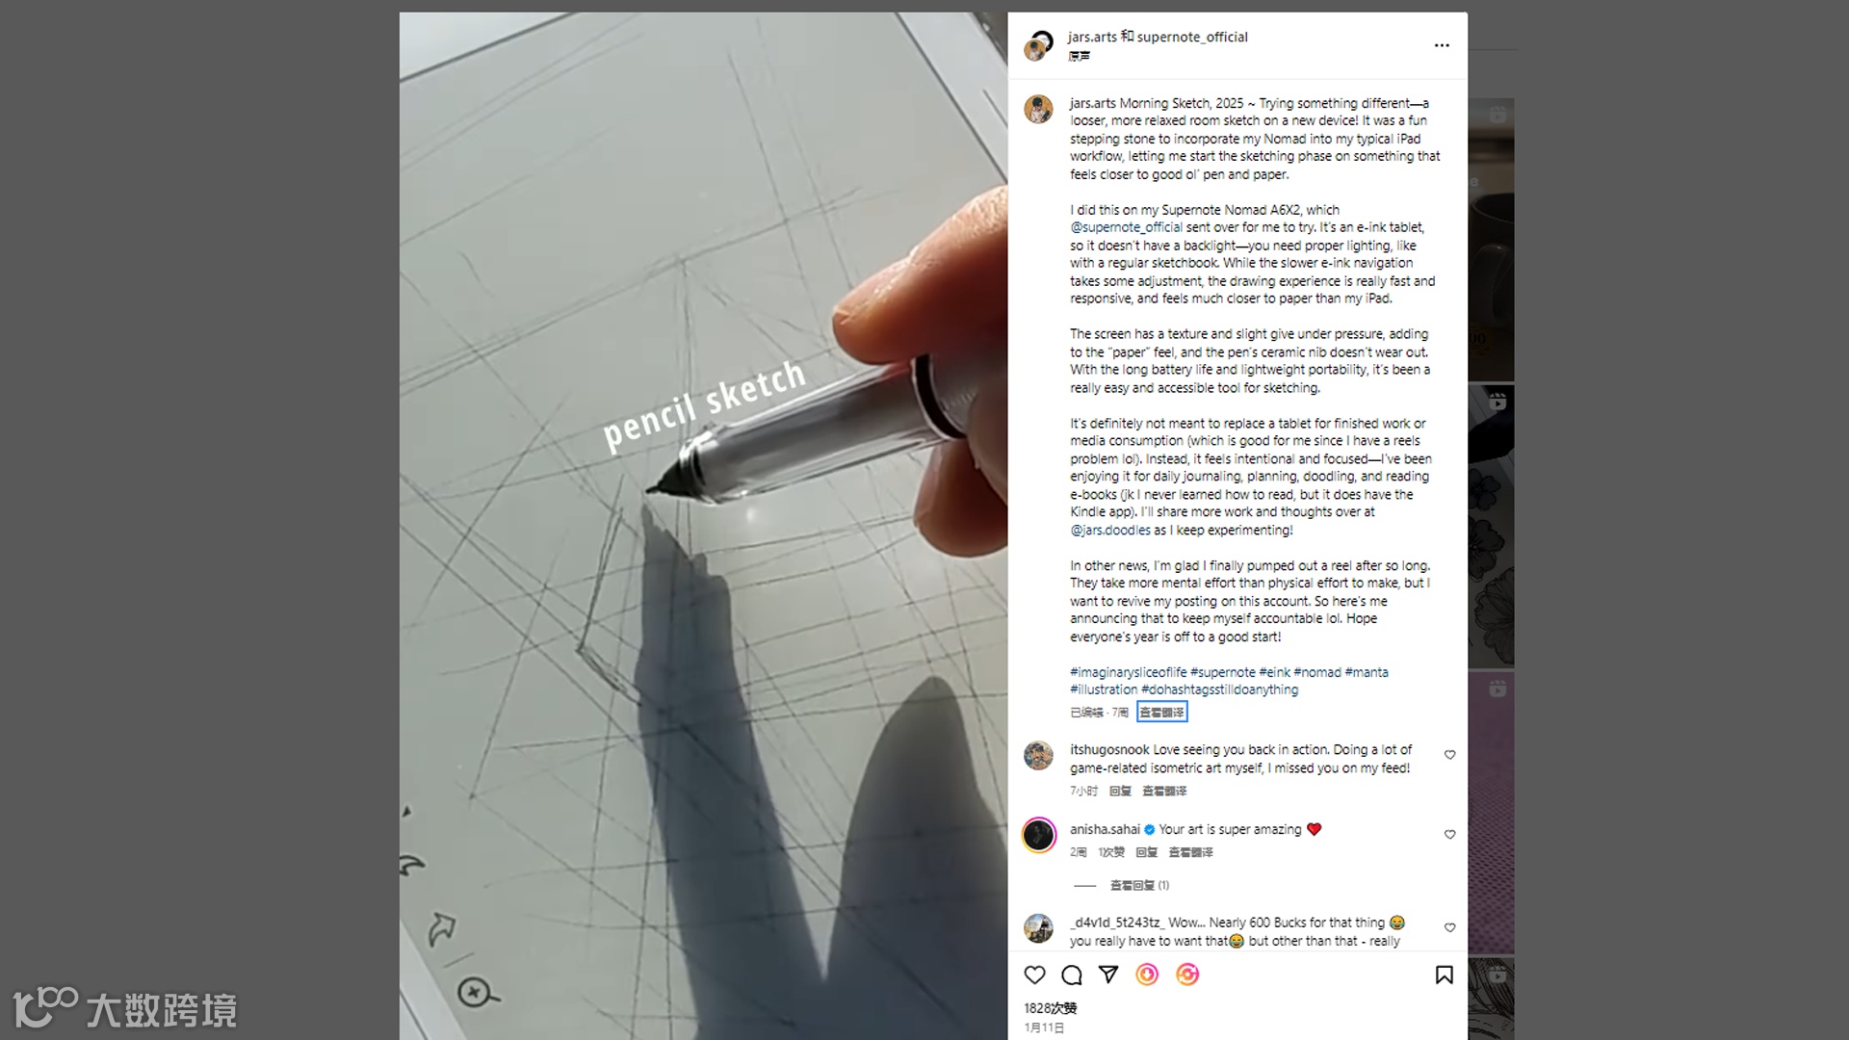Open the #imaginarysliceoflife hashtag
This screenshot has width=1849, height=1040.
click(x=1128, y=672)
